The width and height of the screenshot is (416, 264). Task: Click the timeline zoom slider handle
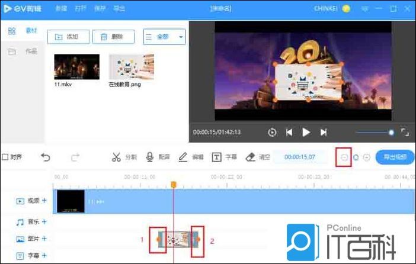tap(356, 157)
